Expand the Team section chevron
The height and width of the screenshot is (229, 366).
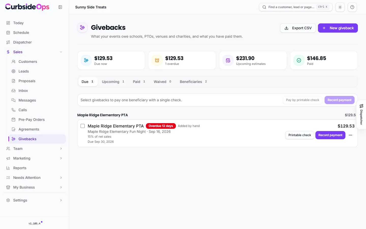[61, 149]
